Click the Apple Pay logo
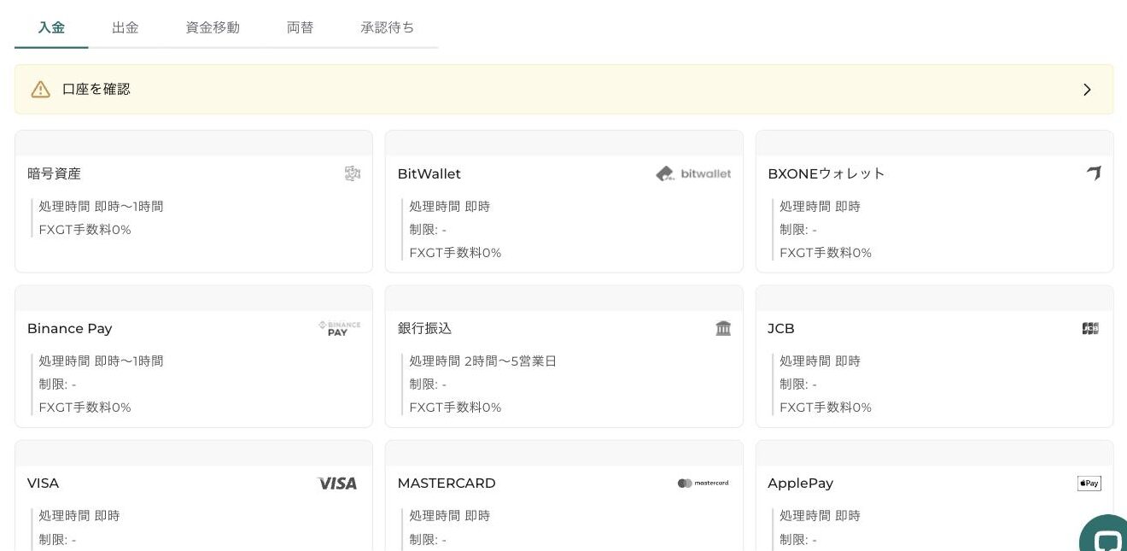The height and width of the screenshot is (551, 1127). 1089,484
